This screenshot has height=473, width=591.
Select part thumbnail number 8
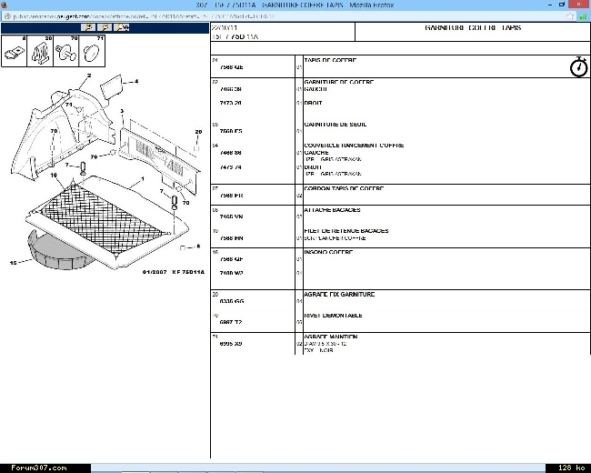14,51
